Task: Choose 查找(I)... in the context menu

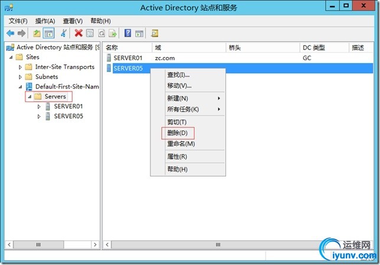Action: point(188,75)
